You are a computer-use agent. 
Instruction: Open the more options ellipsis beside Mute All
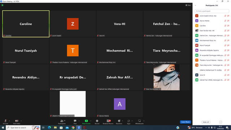221,122
